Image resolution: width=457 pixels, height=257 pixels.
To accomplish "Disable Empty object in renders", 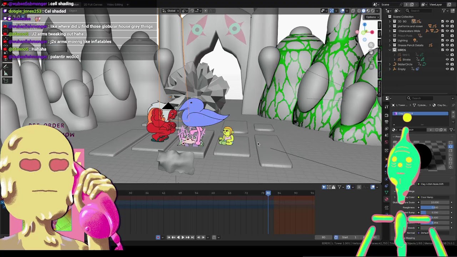I will point(452,69).
